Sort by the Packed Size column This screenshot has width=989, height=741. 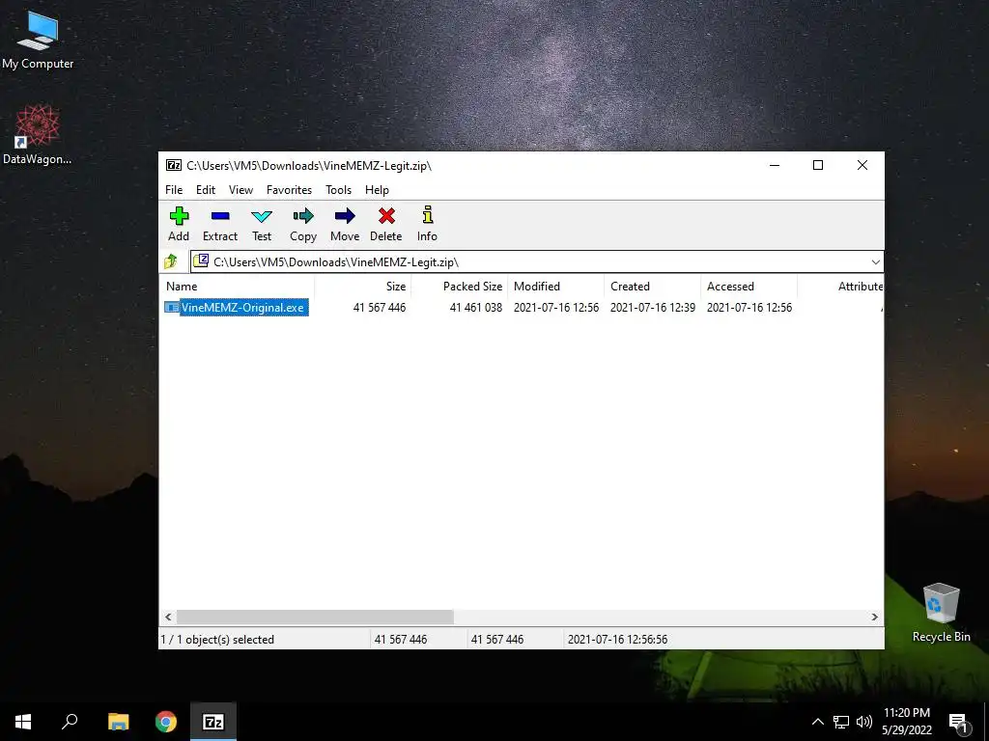pos(459,286)
